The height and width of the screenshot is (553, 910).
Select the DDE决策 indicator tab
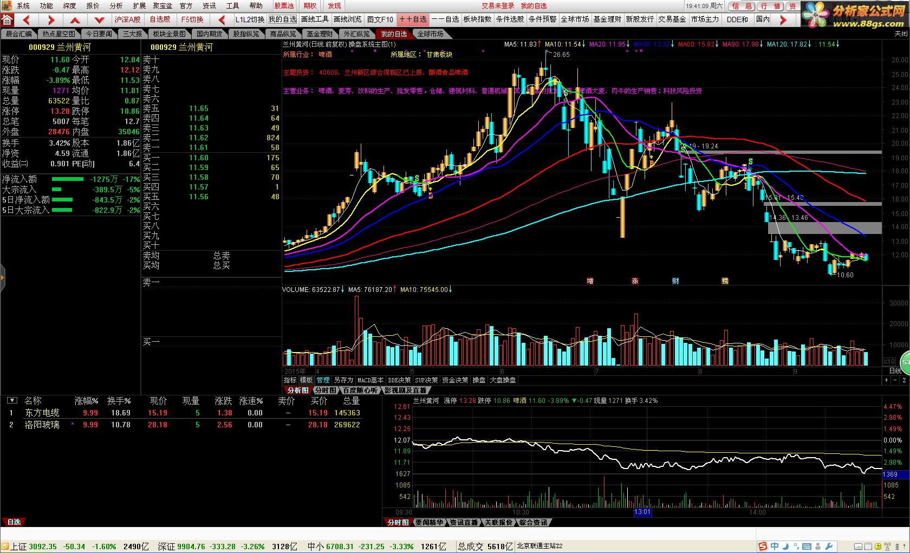coord(400,380)
